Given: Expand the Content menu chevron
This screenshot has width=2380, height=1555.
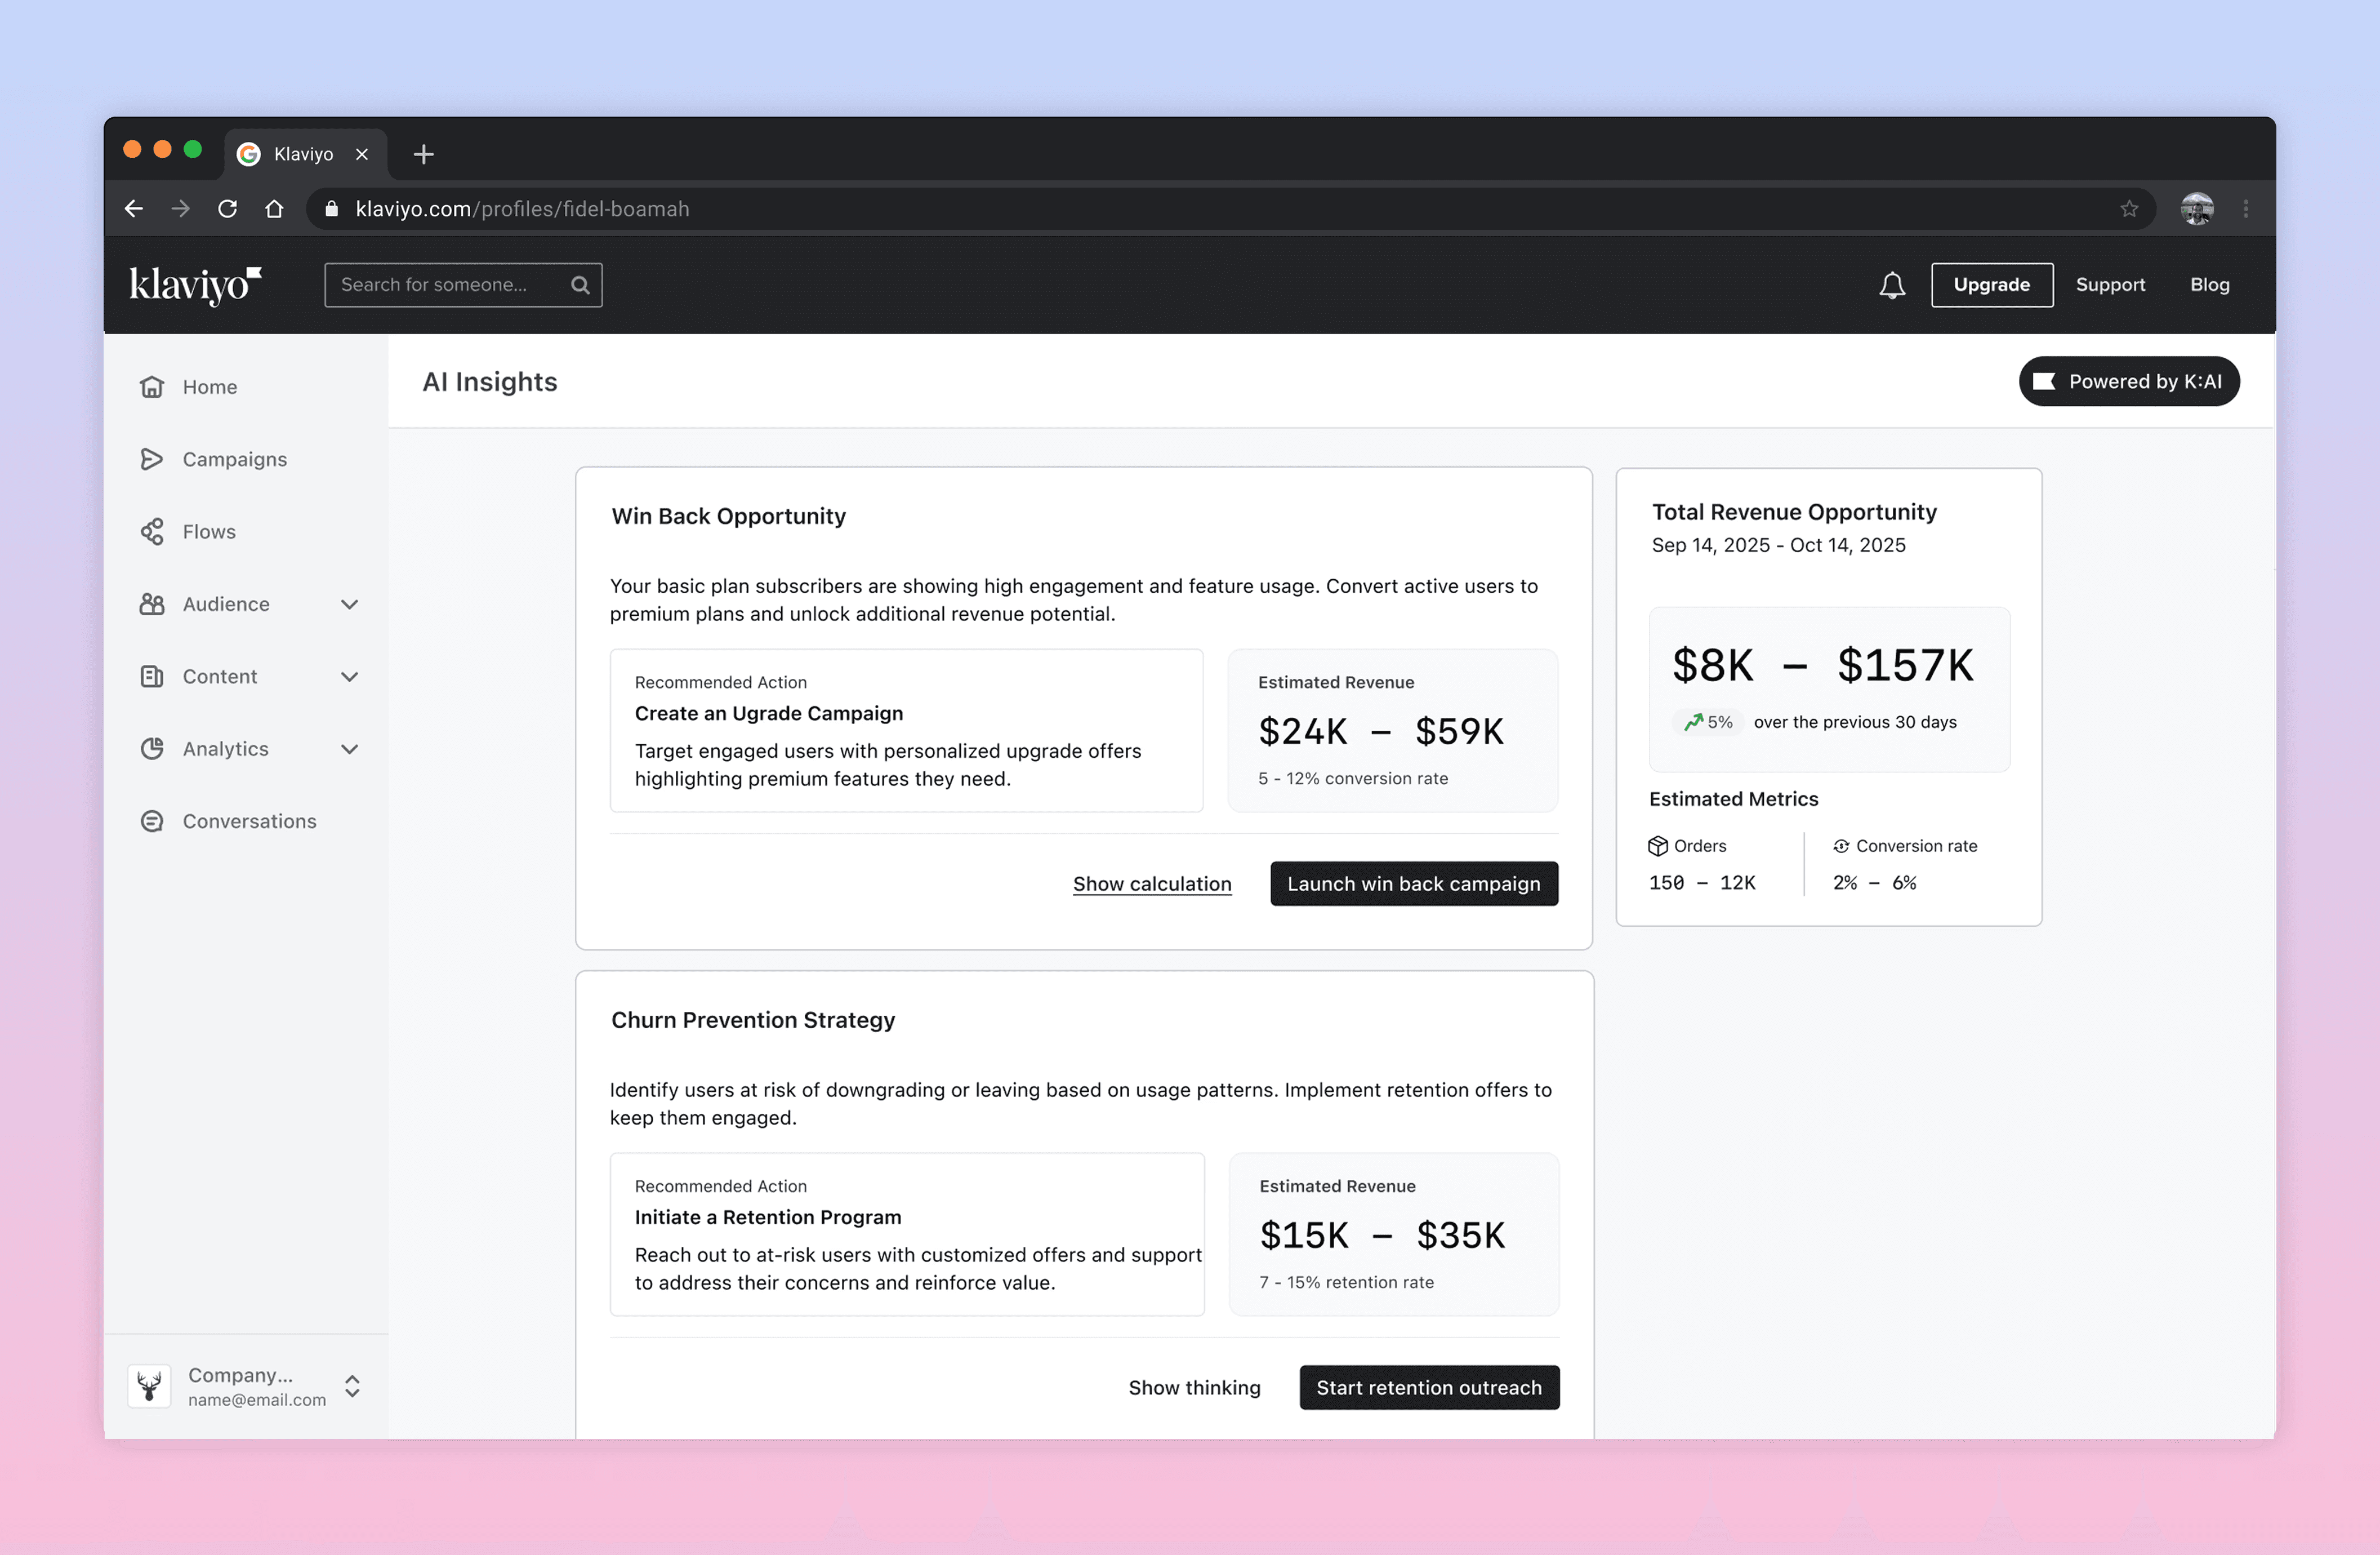Looking at the screenshot, I should point(349,677).
